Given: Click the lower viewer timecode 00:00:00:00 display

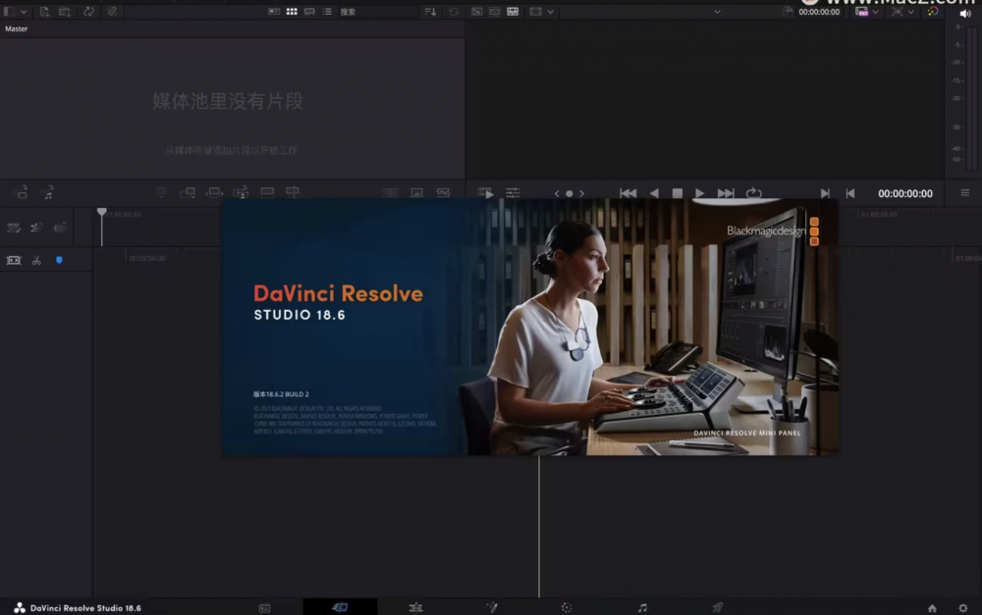Looking at the screenshot, I should point(905,194).
